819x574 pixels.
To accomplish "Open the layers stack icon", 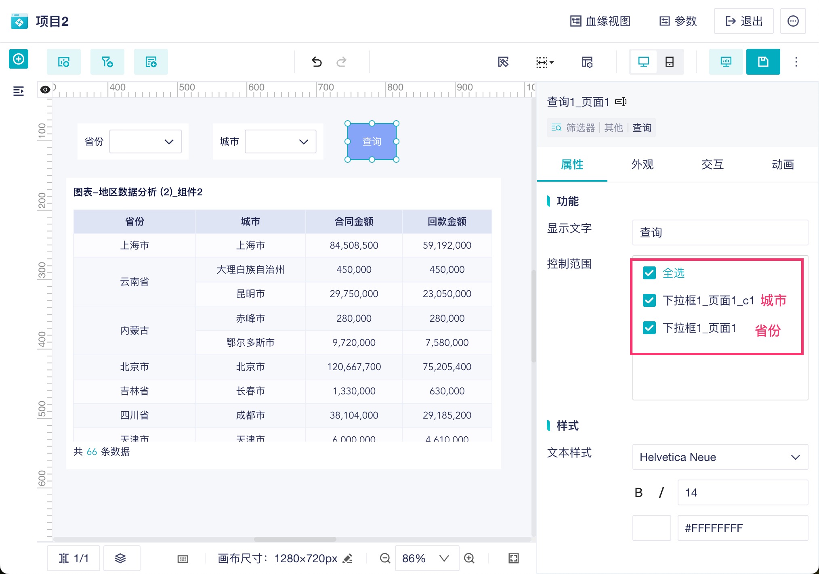I will tap(120, 558).
